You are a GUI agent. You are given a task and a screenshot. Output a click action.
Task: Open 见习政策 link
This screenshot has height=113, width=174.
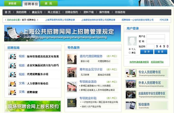(85, 75)
